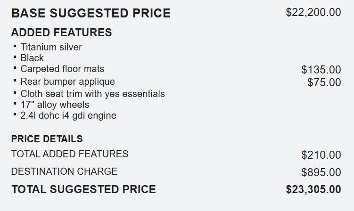Click the $895.00 destination charge amount

pos(321,172)
